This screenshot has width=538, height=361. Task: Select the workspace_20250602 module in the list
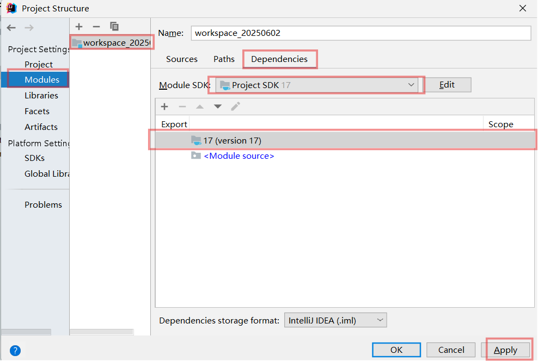[x=111, y=43]
